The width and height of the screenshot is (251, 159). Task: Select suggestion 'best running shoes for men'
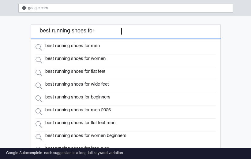[125, 48]
